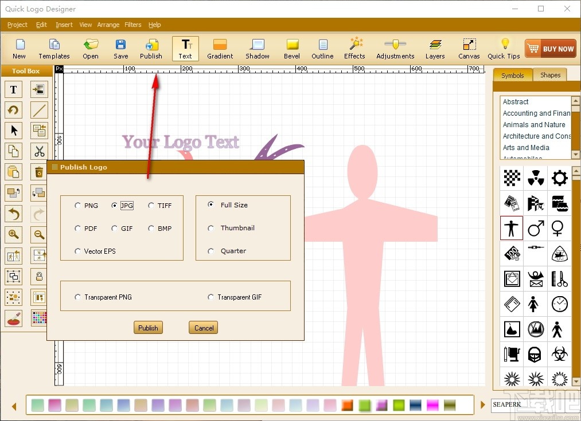The height and width of the screenshot is (421, 581).
Task: Open the Adjustments slider toolbar icon
Action: click(395, 49)
